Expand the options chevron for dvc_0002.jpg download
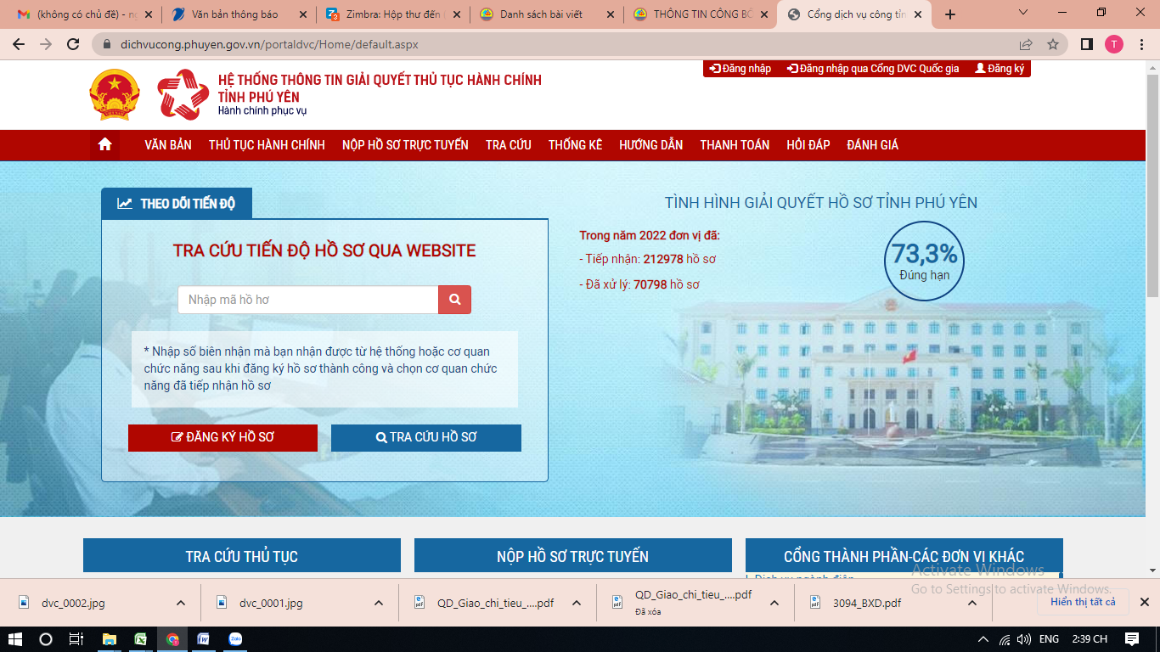The width and height of the screenshot is (1160, 652). 181,603
